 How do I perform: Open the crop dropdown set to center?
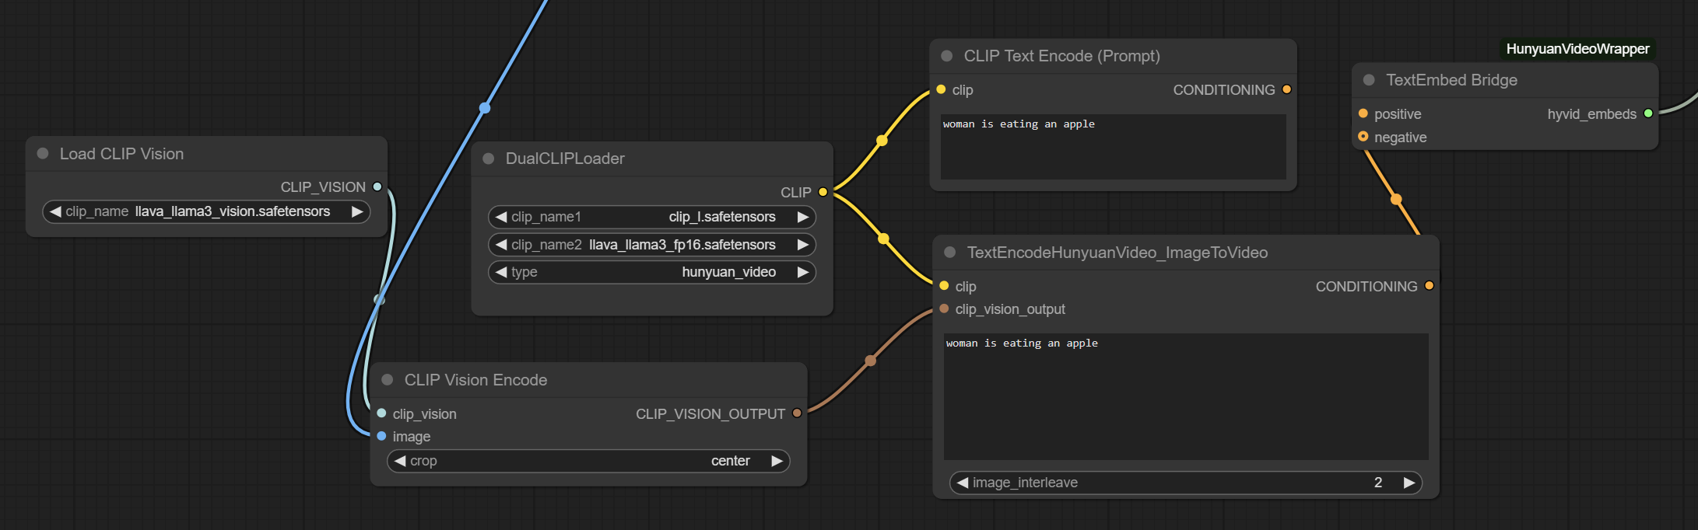coord(588,461)
